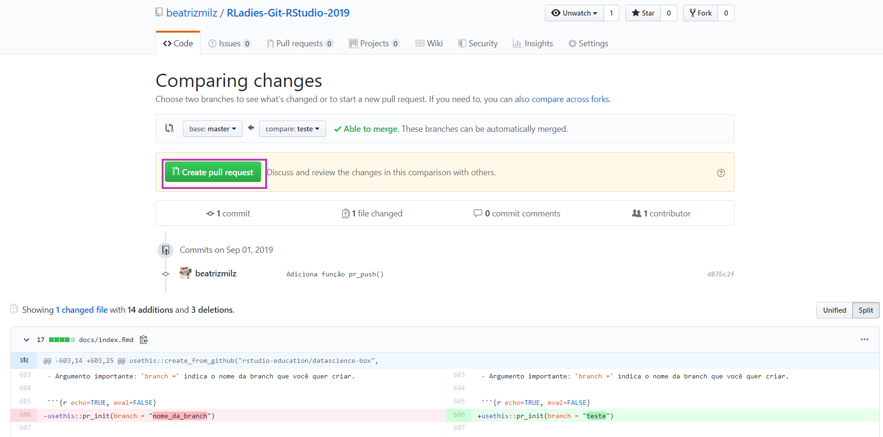Image resolution: width=883 pixels, height=437 pixels.
Task: Jump to 1 commit section
Action: click(228, 214)
